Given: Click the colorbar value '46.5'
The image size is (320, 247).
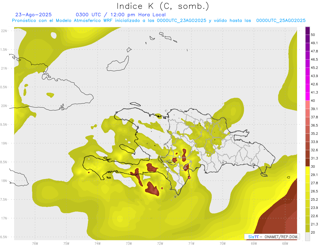Looking at the screenshot, I should pyautogui.click(x=314, y=59).
